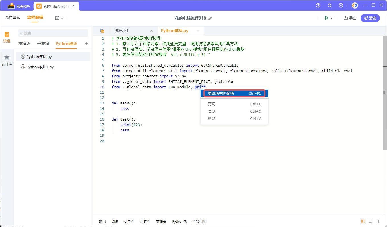387x227 pixels.
Task: Click the plus icon to add module
Action: tap(87, 44)
